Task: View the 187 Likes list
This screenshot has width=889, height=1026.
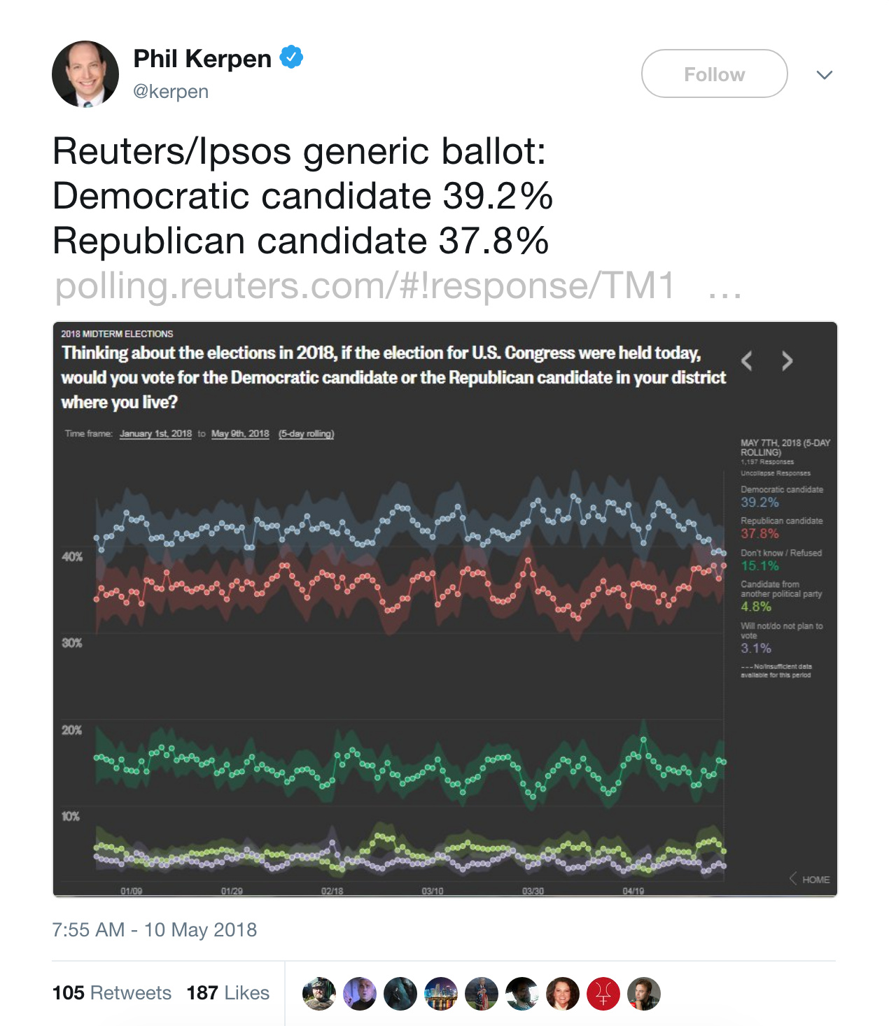Action: click(x=227, y=992)
